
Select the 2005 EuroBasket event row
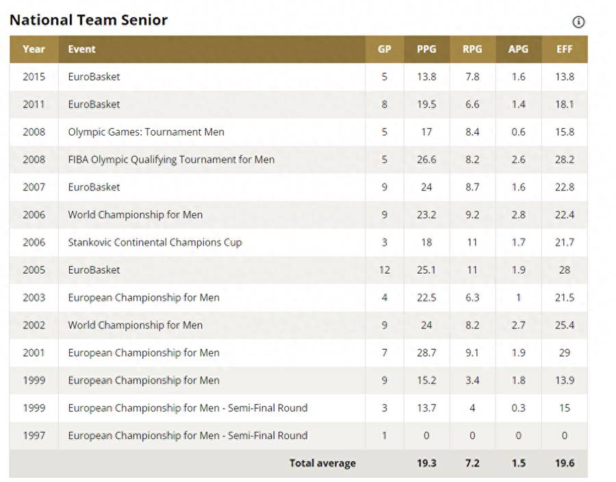point(94,270)
